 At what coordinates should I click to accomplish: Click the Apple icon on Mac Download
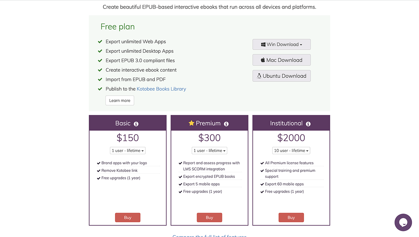(x=262, y=60)
